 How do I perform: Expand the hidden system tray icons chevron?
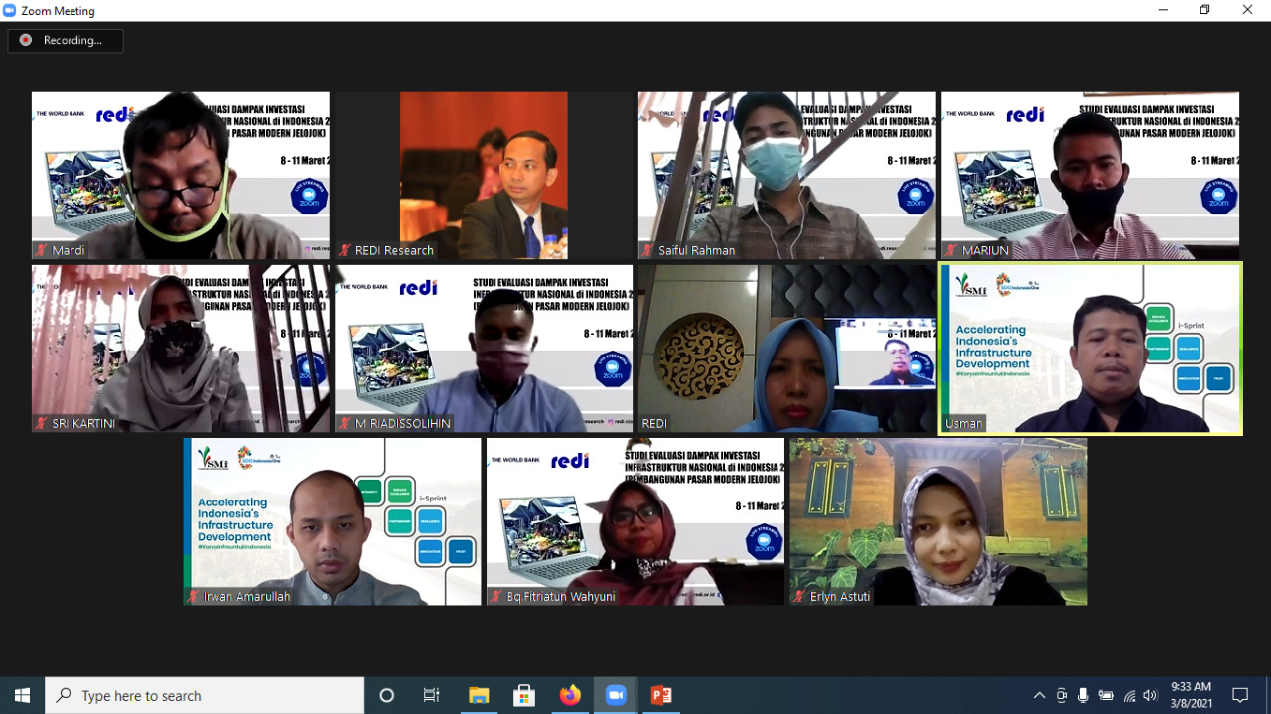pos(1039,695)
